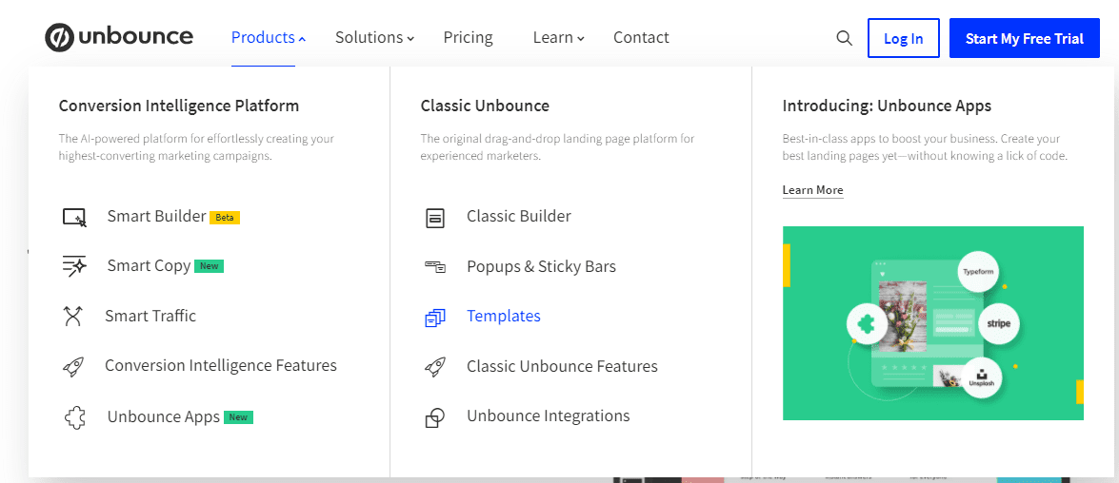1119x483 pixels.
Task: Click the Learn More link
Action: click(813, 190)
